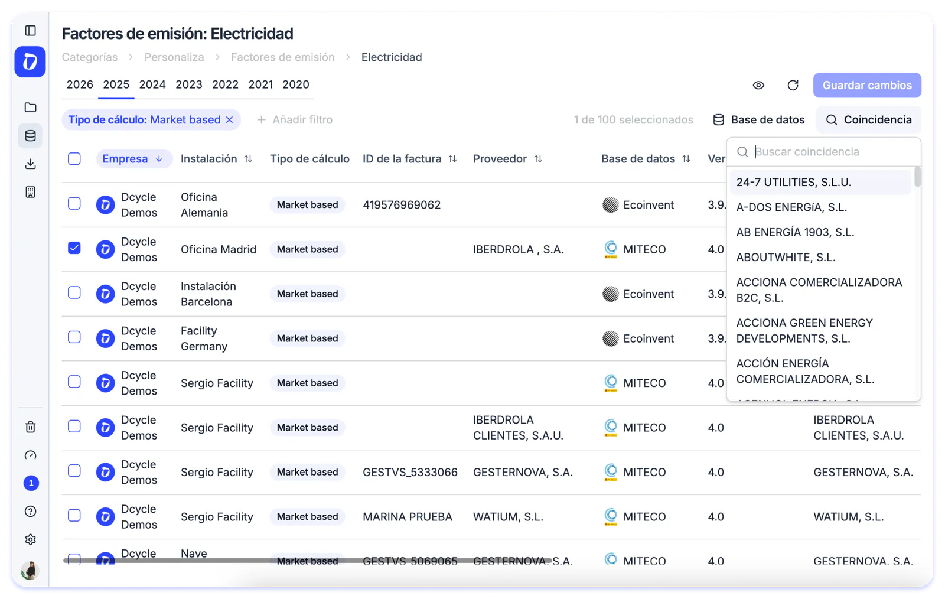Select ABOUTWHITE, S.L. from the list
Screen dimensions: 945x599
pos(820,258)
